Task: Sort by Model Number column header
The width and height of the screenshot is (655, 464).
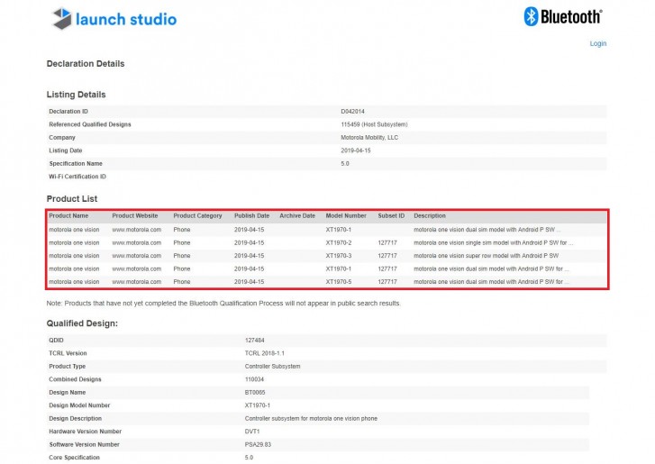Action: click(x=346, y=216)
